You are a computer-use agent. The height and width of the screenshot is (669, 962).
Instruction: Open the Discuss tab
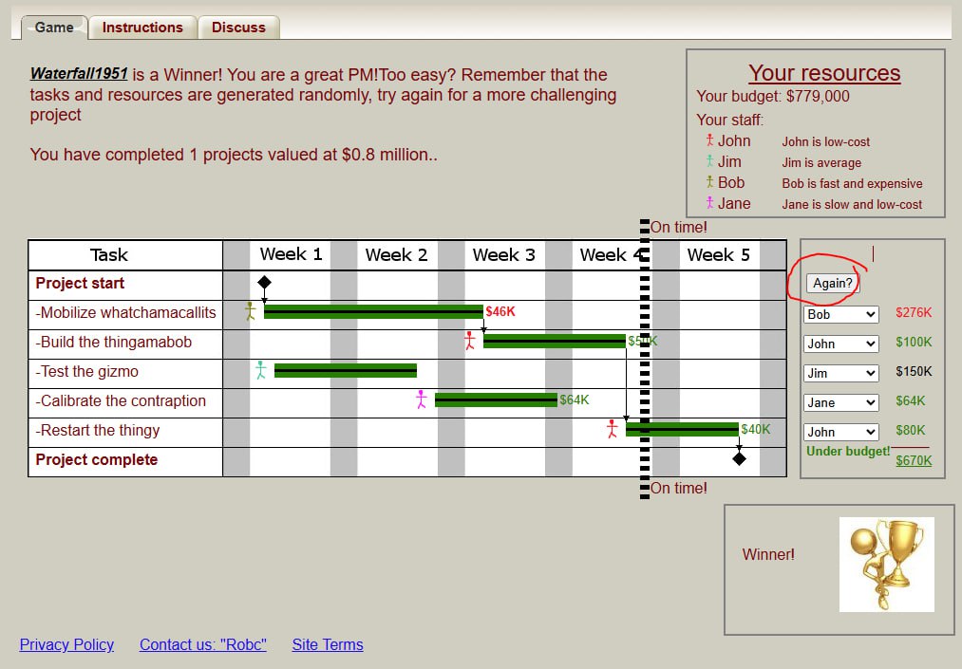pyautogui.click(x=238, y=28)
